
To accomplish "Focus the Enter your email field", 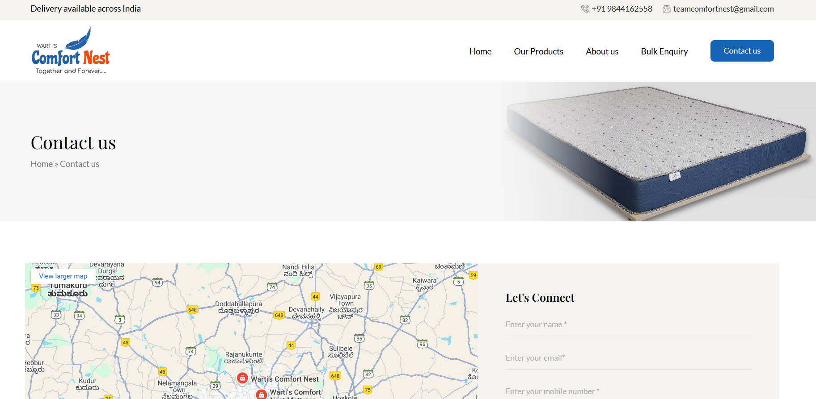I will (628, 358).
